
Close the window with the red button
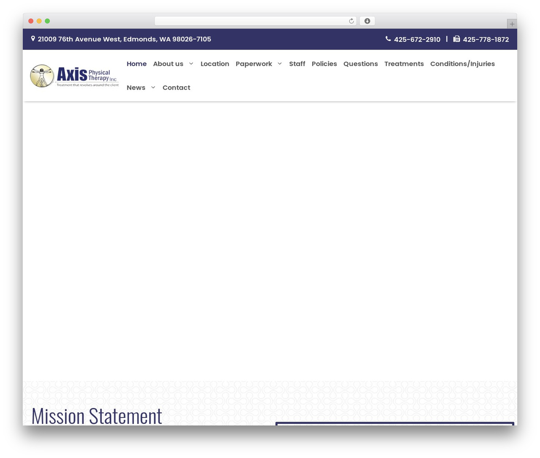coord(31,21)
